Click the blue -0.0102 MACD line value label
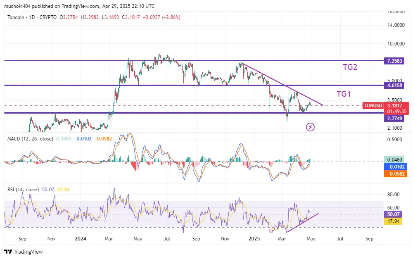This screenshot has width=415, height=259. coord(395,166)
